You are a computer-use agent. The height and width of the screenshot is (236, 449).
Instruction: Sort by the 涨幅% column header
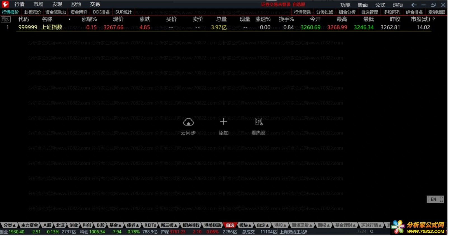tap(89, 19)
